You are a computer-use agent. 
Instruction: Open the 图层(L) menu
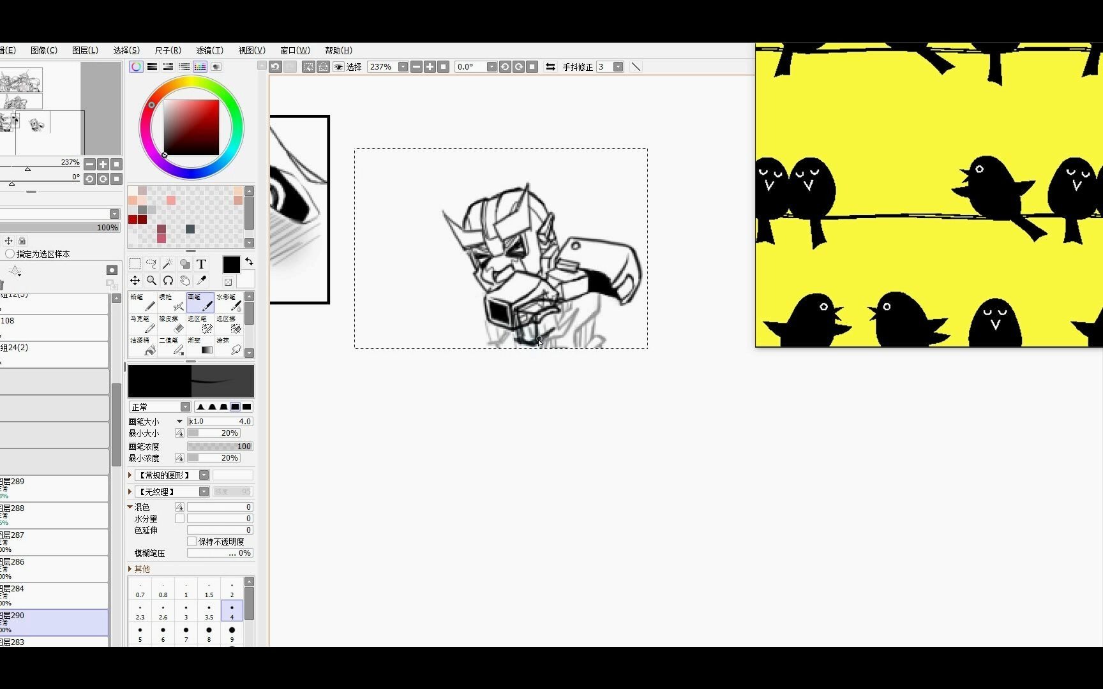(85, 50)
